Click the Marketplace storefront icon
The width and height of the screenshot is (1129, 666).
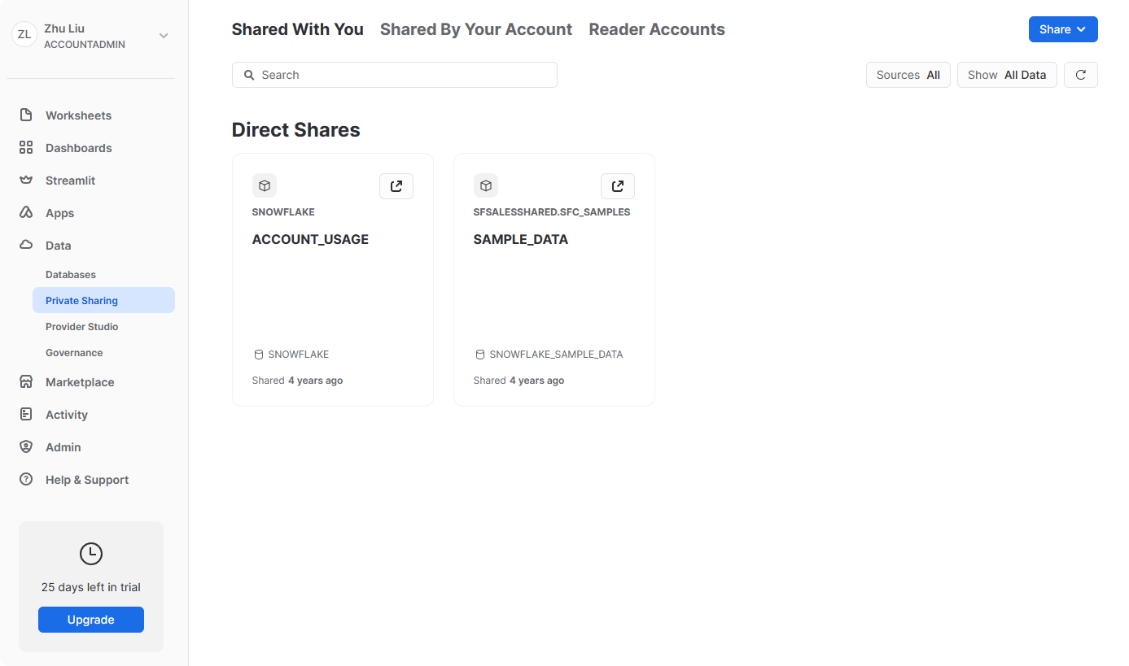[x=26, y=382]
